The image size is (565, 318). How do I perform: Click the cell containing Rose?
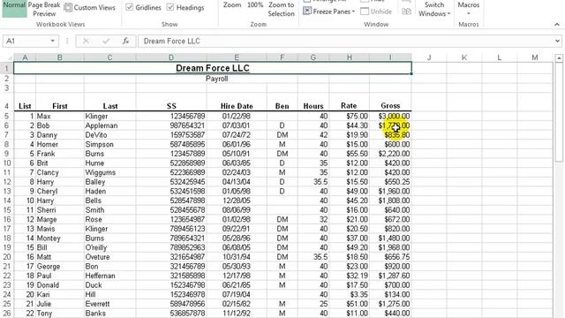109,219
